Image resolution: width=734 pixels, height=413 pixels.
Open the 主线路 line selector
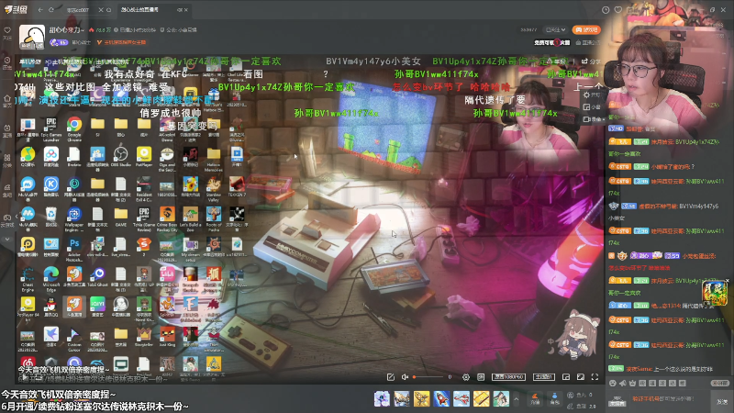(x=544, y=377)
